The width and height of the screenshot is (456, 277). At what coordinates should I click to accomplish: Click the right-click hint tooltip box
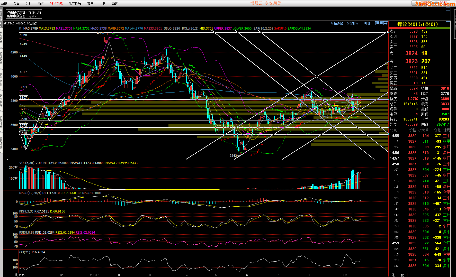click(24, 14)
